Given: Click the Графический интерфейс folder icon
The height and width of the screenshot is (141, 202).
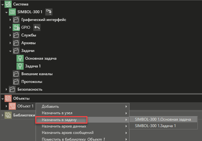Looking at the screenshot, I should (x=16, y=20).
